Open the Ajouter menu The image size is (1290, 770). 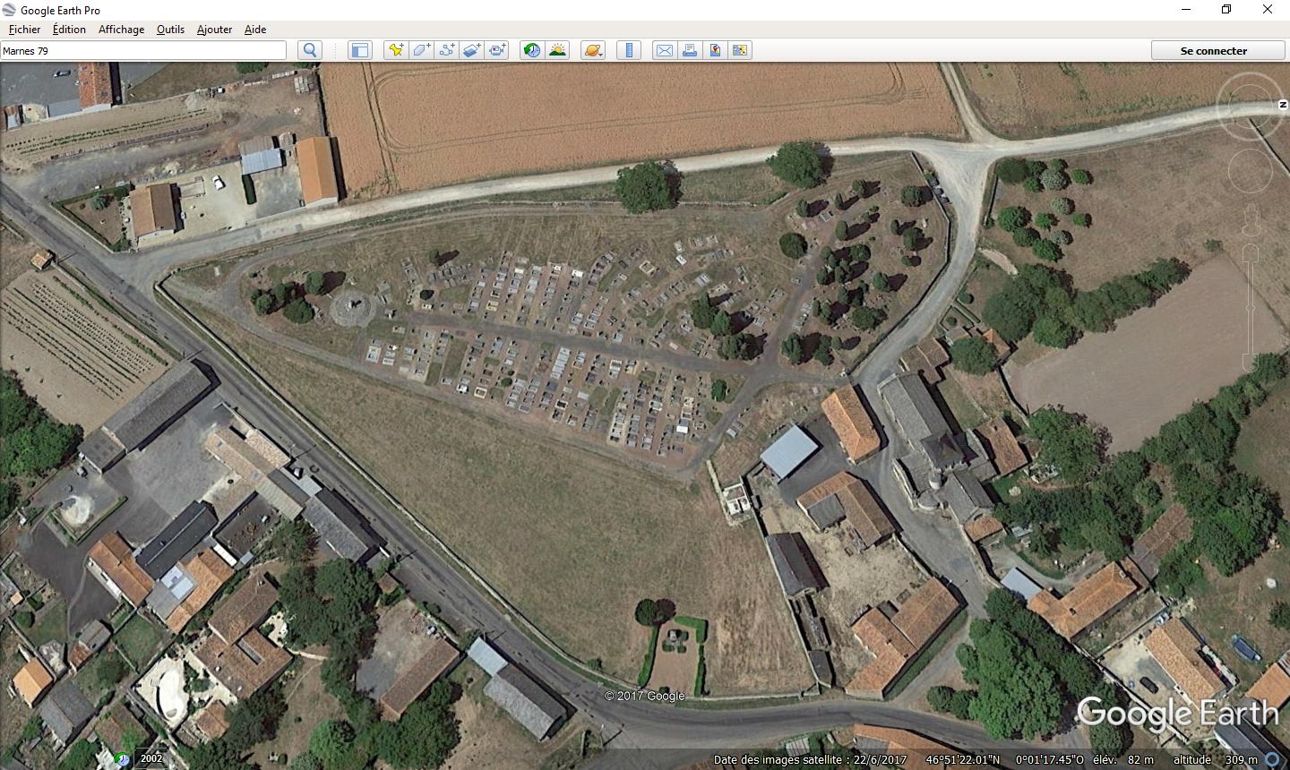(x=214, y=29)
